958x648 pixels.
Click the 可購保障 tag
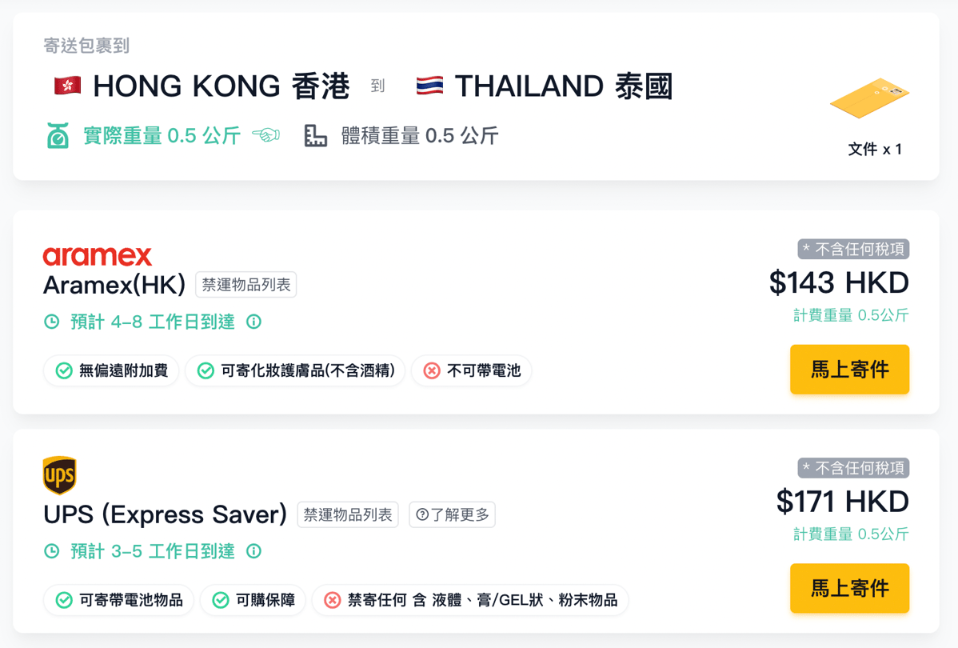pyautogui.click(x=253, y=600)
